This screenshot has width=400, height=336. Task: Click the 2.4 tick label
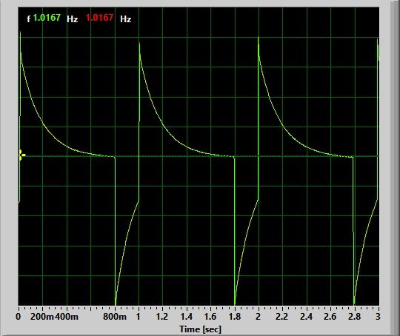[306, 317]
